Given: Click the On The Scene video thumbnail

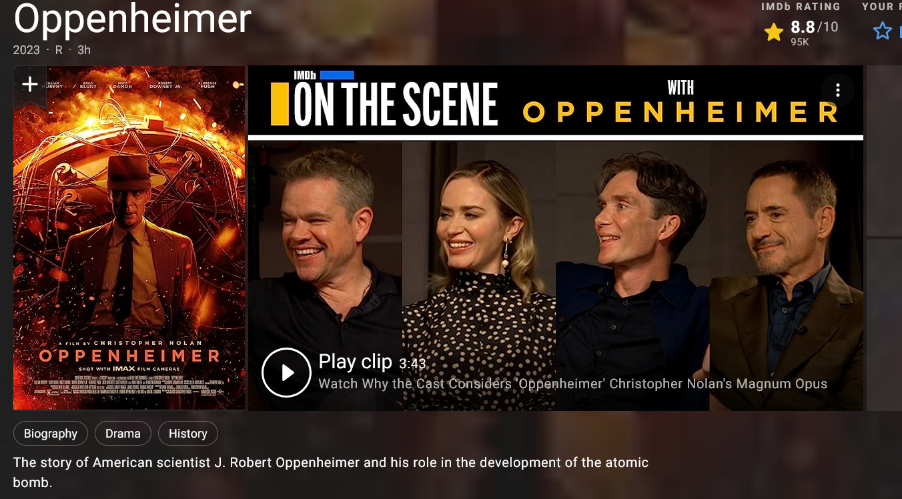Looking at the screenshot, I should pos(556,238).
